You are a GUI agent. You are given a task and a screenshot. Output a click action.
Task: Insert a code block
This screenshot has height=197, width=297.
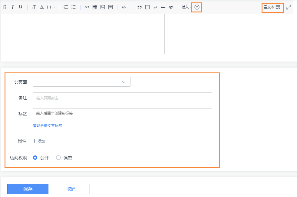[124, 7]
